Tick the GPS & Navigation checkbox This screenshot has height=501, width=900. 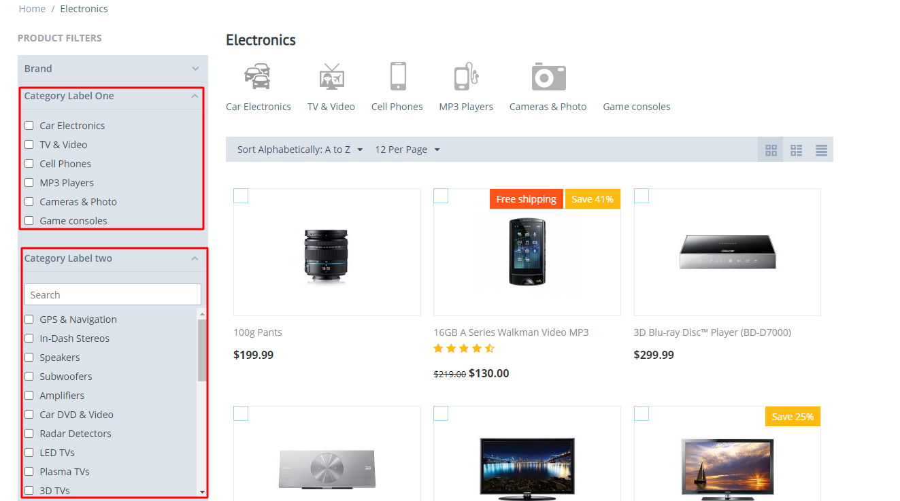click(29, 319)
